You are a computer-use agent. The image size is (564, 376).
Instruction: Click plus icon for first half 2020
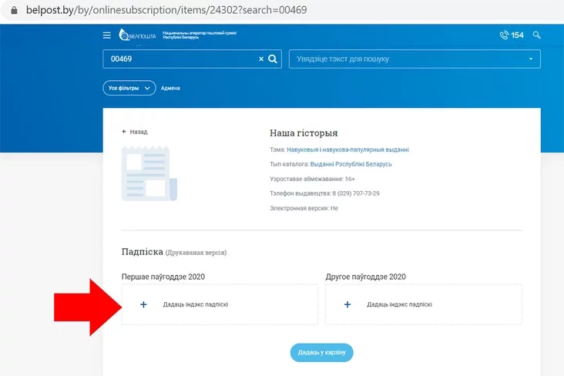pyautogui.click(x=143, y=304)
